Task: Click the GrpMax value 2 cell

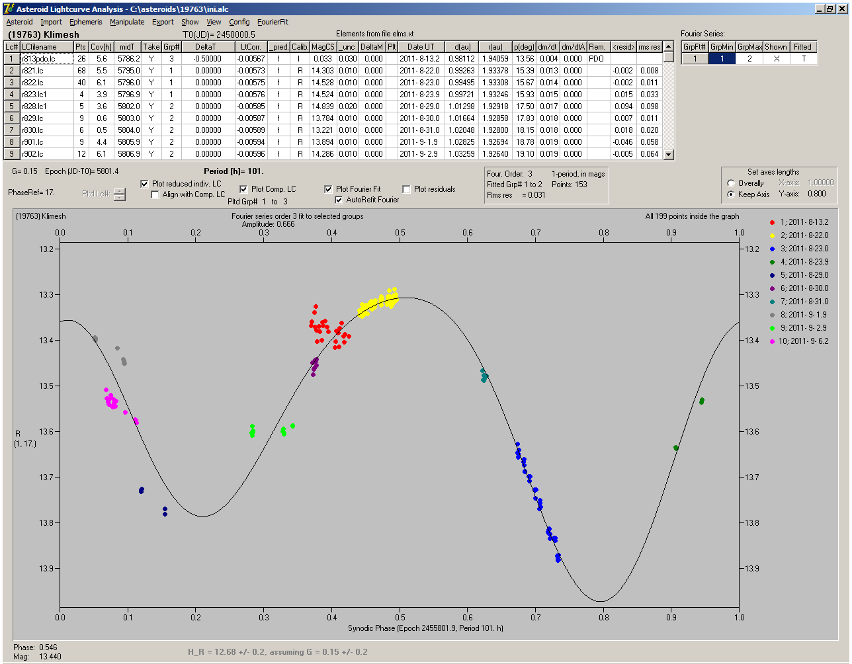Action: coord(749,59)
